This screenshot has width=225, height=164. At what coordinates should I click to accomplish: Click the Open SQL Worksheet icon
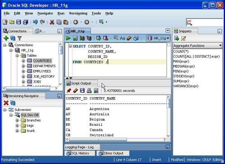coord(101,22)
